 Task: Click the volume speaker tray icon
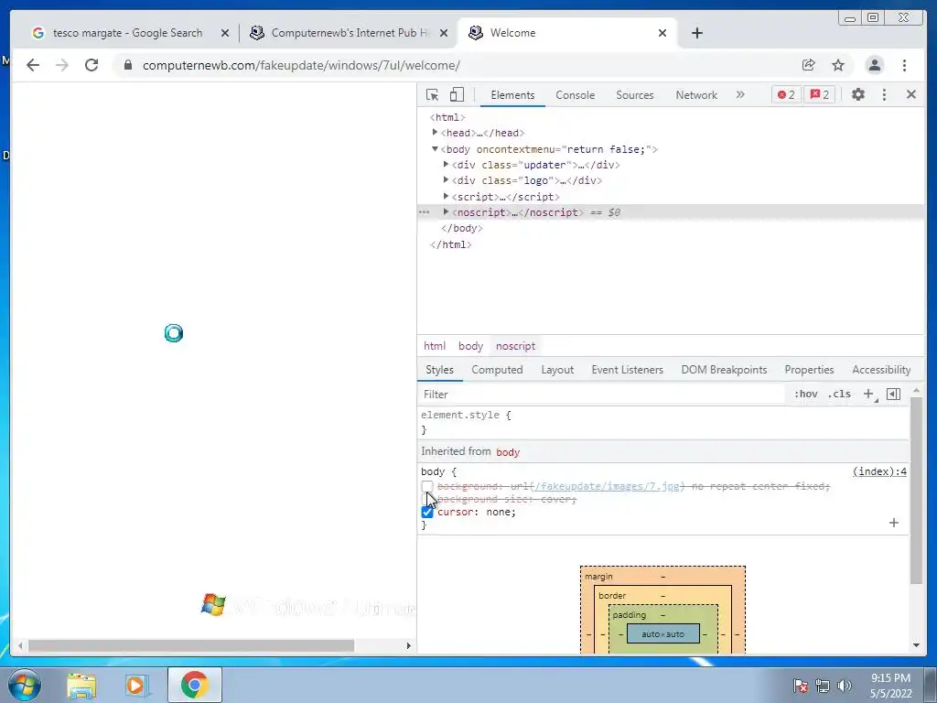pos(845,686)
